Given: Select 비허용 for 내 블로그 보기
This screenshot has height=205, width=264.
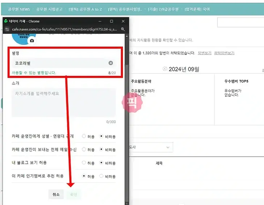Looking at the screenshot, I should (x=101, y=163).
